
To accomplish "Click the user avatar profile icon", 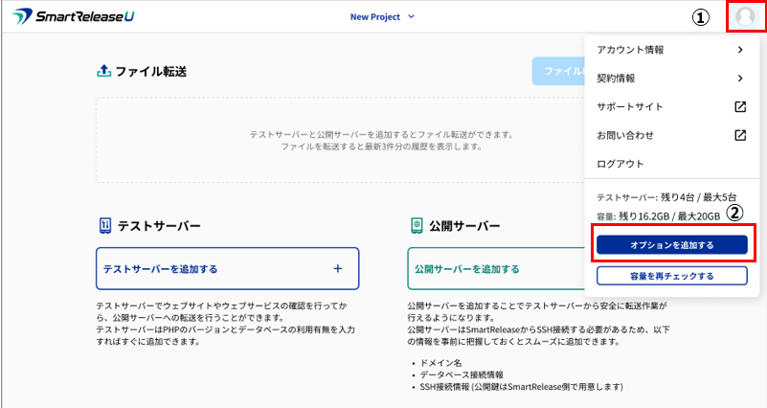I will [746, 17].
